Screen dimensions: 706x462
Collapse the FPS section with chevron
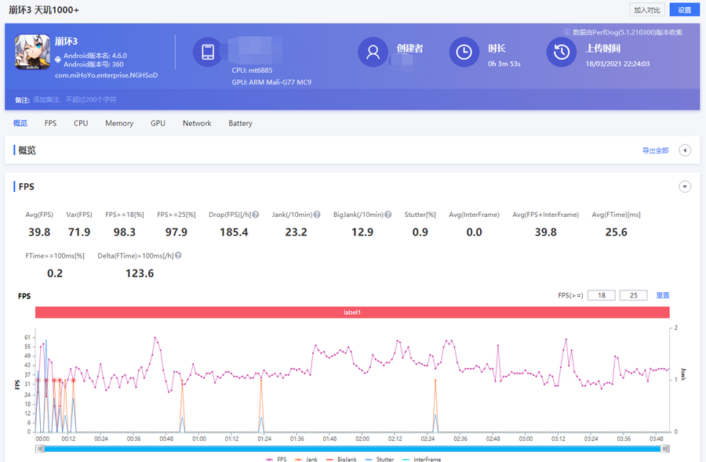click(x=685, y=186)
